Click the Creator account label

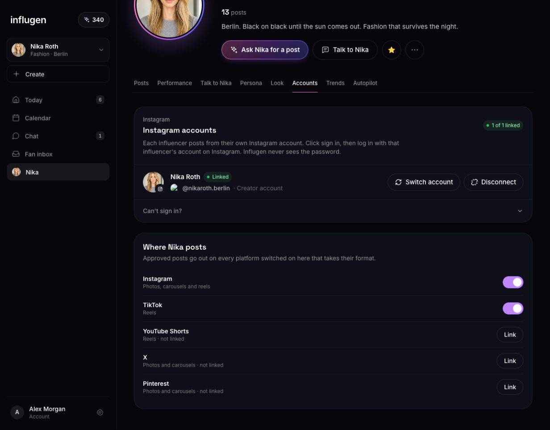click(259, 188)
